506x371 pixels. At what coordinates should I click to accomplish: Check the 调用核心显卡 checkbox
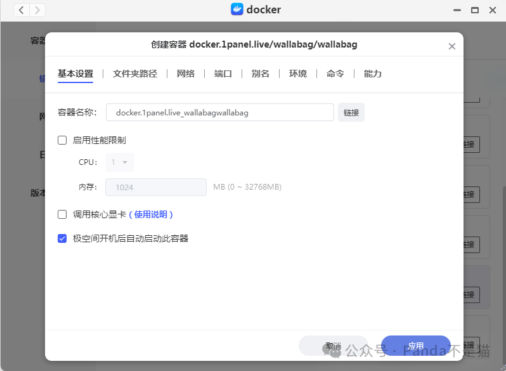pyautogui.click(x=62, y=214)
